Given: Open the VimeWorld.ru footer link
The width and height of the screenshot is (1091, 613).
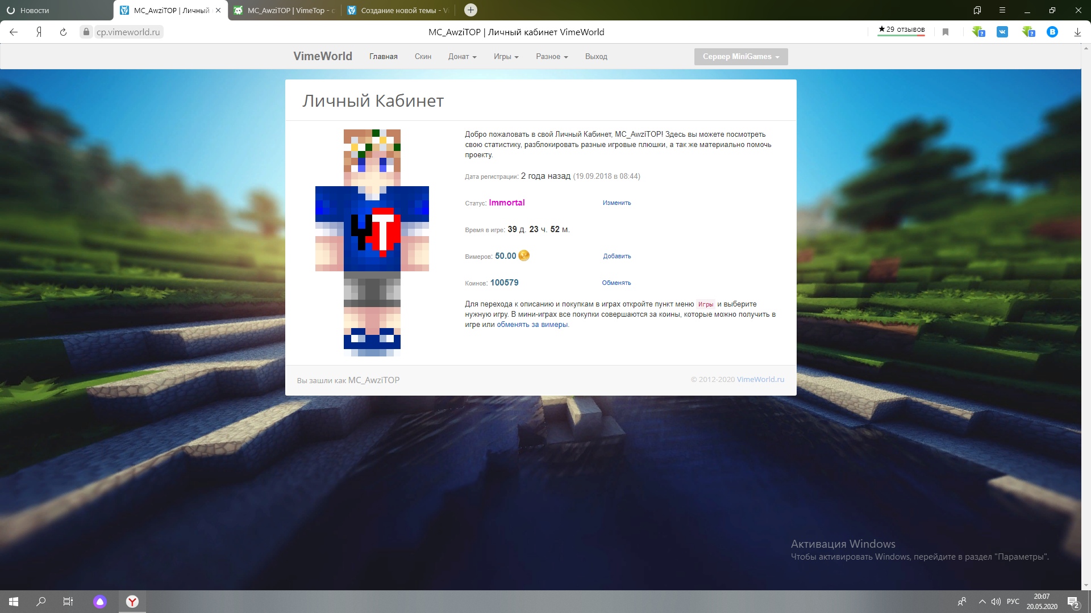Looking at the screenshot, I should (x=760, y=380).
